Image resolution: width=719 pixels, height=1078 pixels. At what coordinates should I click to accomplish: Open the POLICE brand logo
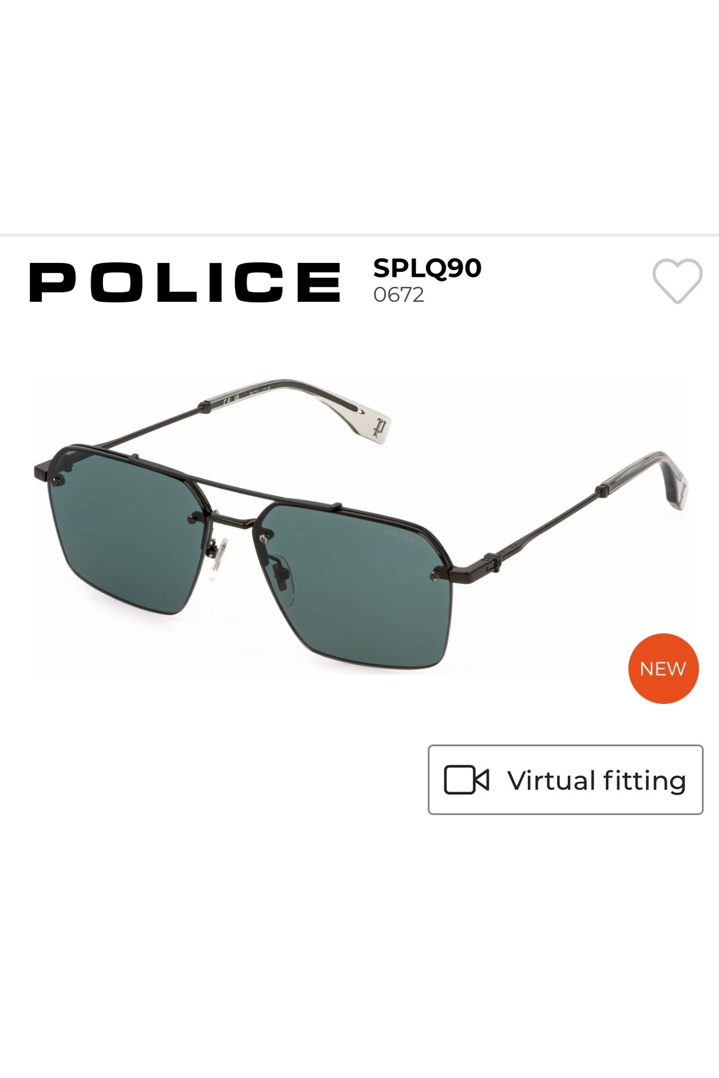click(185, 281)
